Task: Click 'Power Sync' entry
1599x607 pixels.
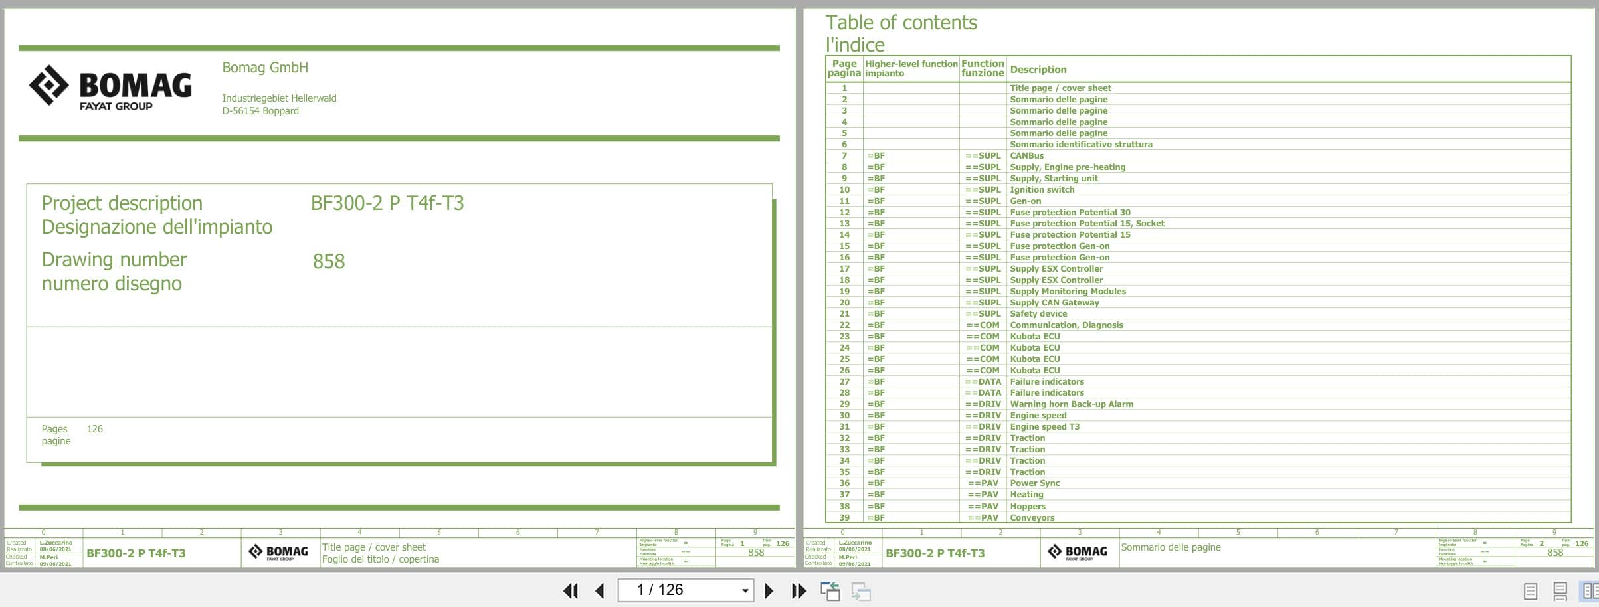Action: coord(1034,483)
